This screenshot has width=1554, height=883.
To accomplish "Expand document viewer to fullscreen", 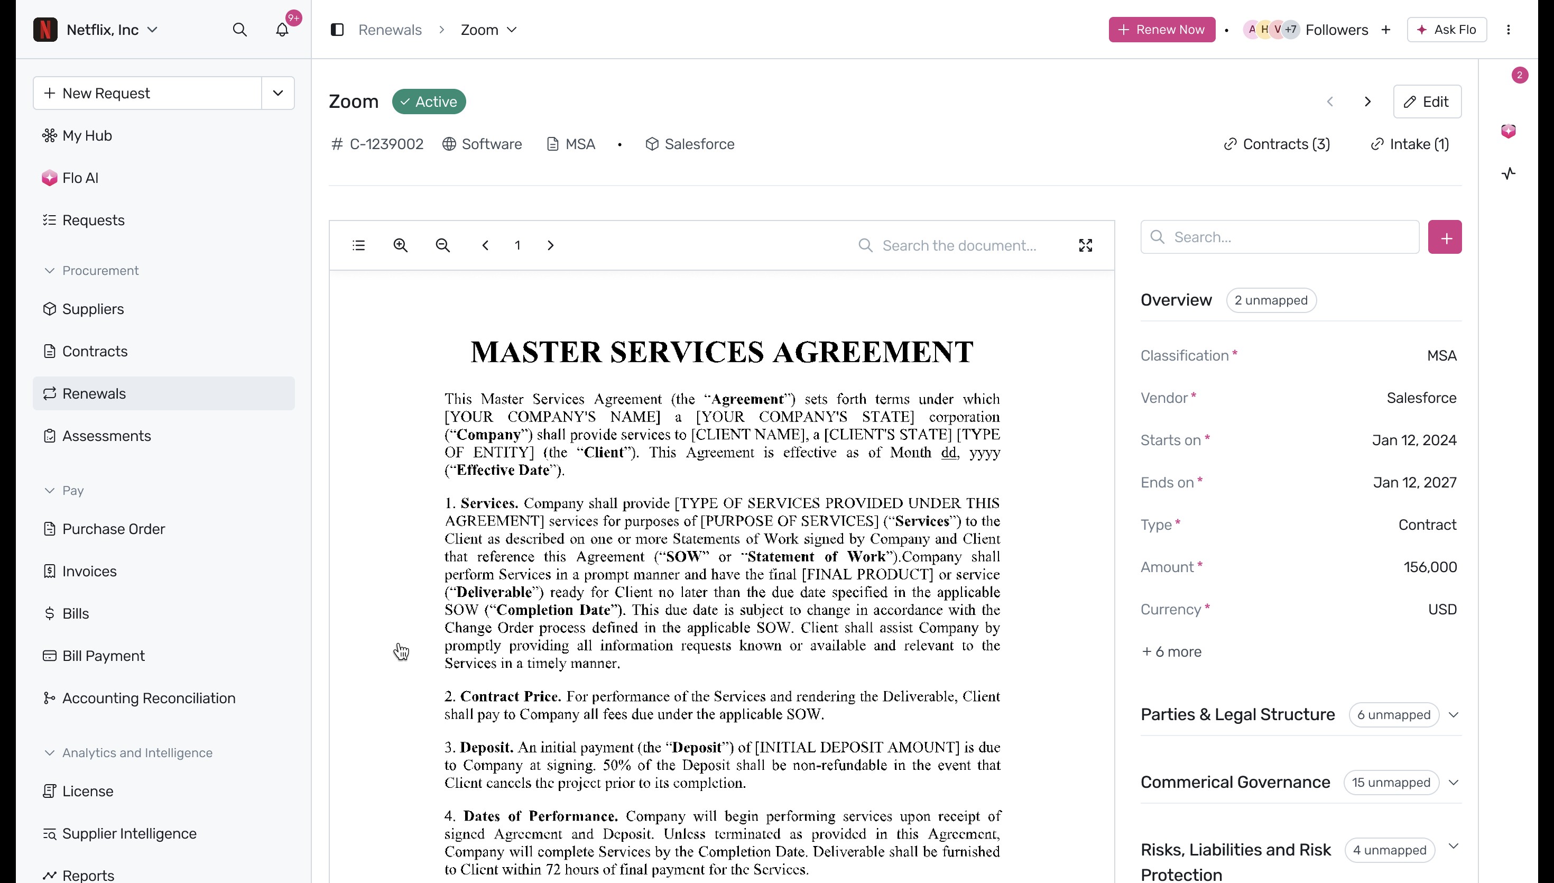I will [x=1086, y=245].
